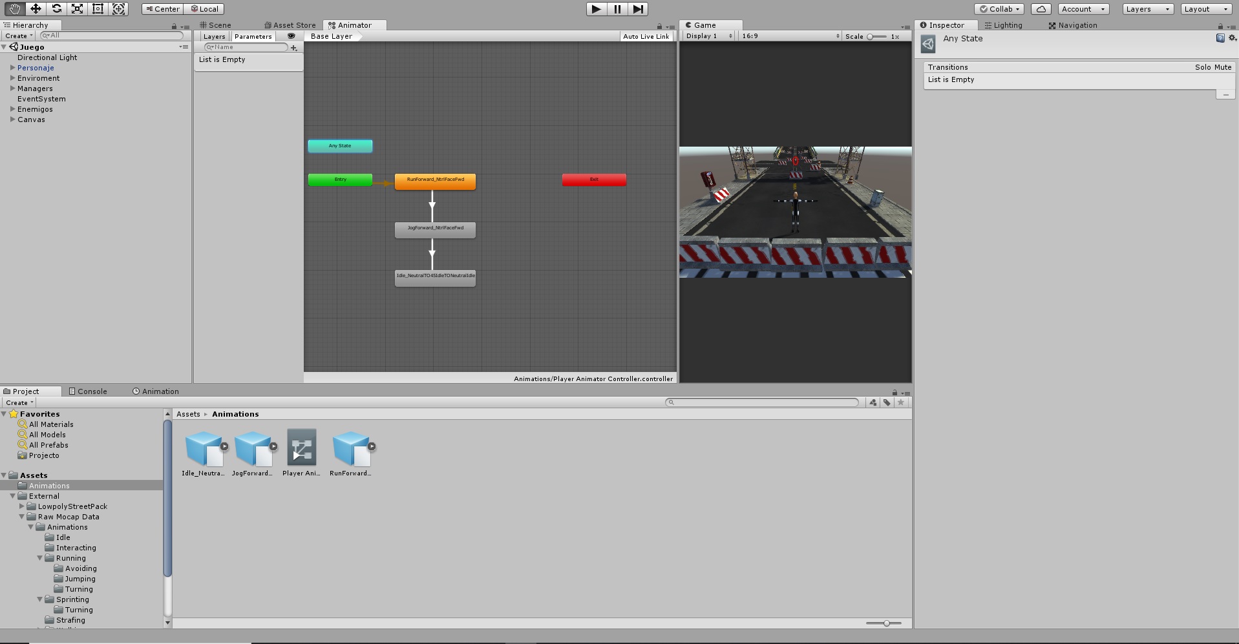The image size is (1239, 644).
Task: Open Any State help reference icon
Action: (1220, 38)
